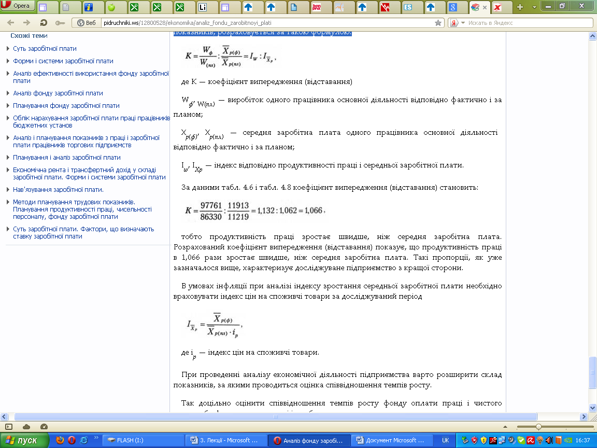597x448 pixels.
Task: Click the 'Схожі теми' heading
Action: [x=29, y=36]
